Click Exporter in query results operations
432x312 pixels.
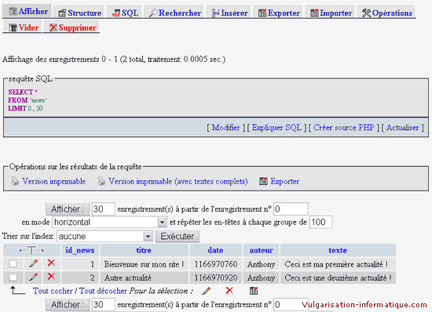coord(284,181)
